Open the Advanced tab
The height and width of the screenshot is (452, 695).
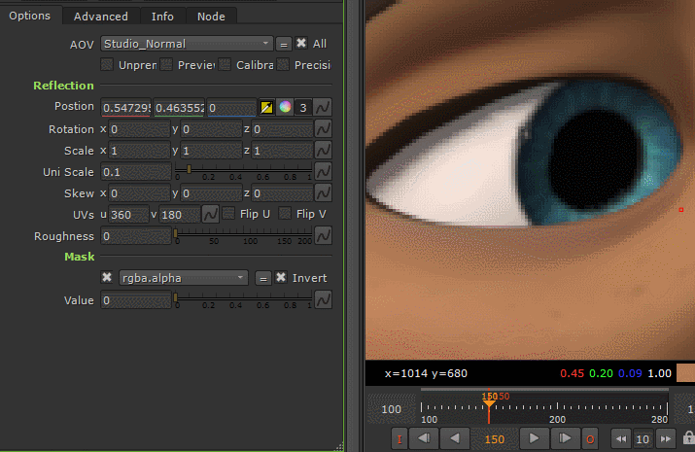pos(101,17)
